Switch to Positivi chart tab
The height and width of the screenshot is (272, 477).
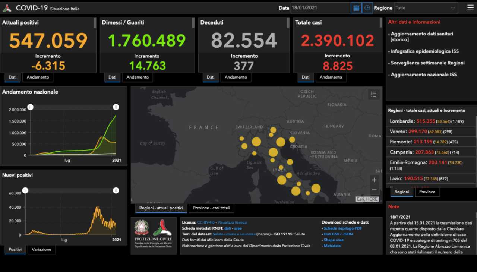tap(15, 249)
